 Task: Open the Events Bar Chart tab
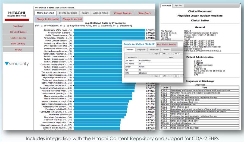coord(68,13)
